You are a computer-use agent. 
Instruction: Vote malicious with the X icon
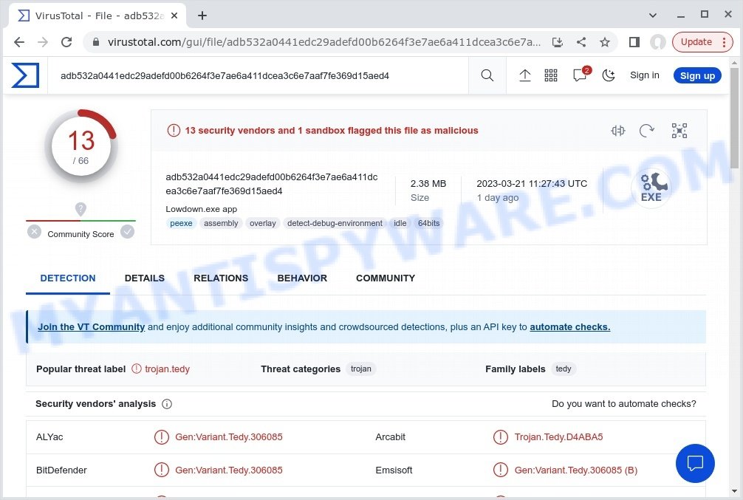[34, 232]
